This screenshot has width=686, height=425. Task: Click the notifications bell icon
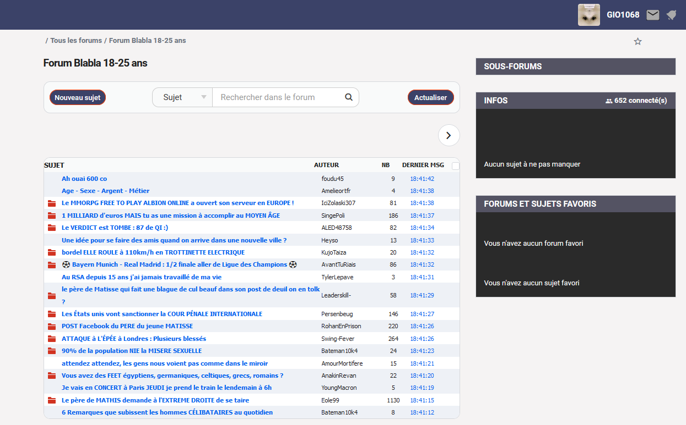click(671, 15)
